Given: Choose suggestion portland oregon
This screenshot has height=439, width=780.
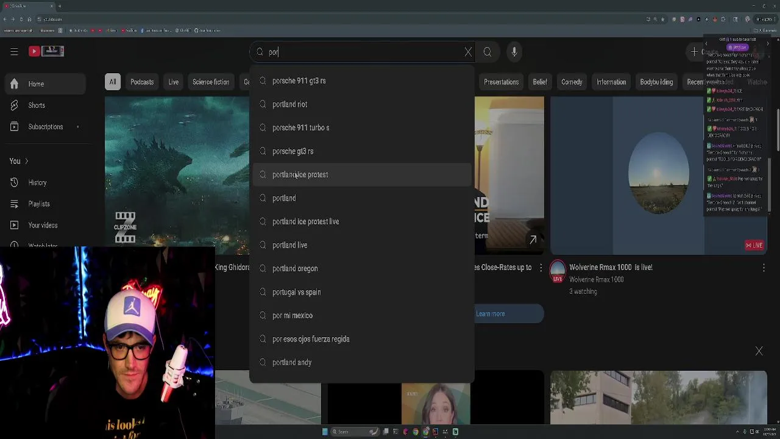Looking at the screenshot, I should pyautogui.click(x=362, y=268).
